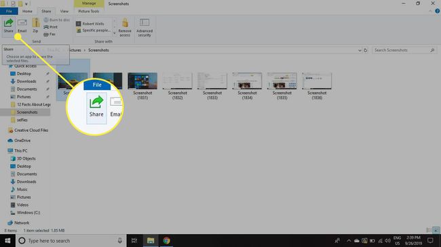Choose the Print option in ribbon
Screen dimensions: 441x247
click(x=51, y=27)
